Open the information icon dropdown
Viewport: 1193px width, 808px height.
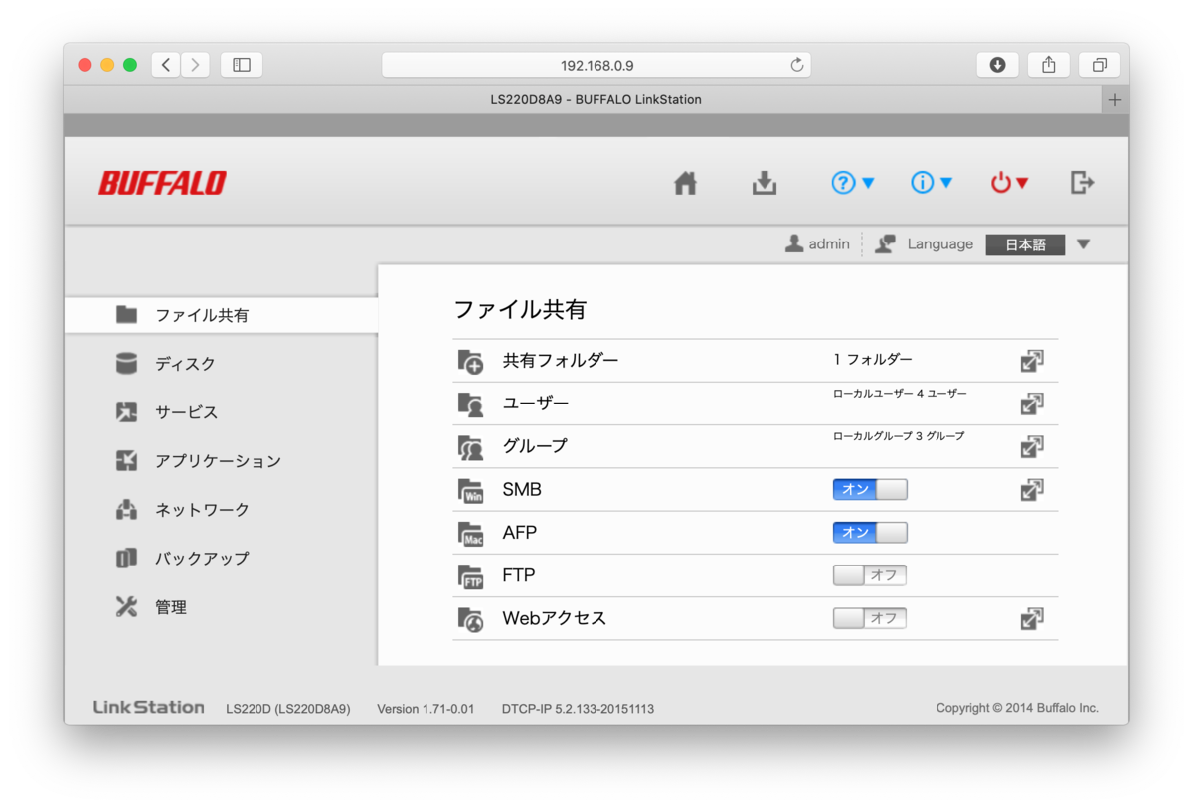click(933, 183)
